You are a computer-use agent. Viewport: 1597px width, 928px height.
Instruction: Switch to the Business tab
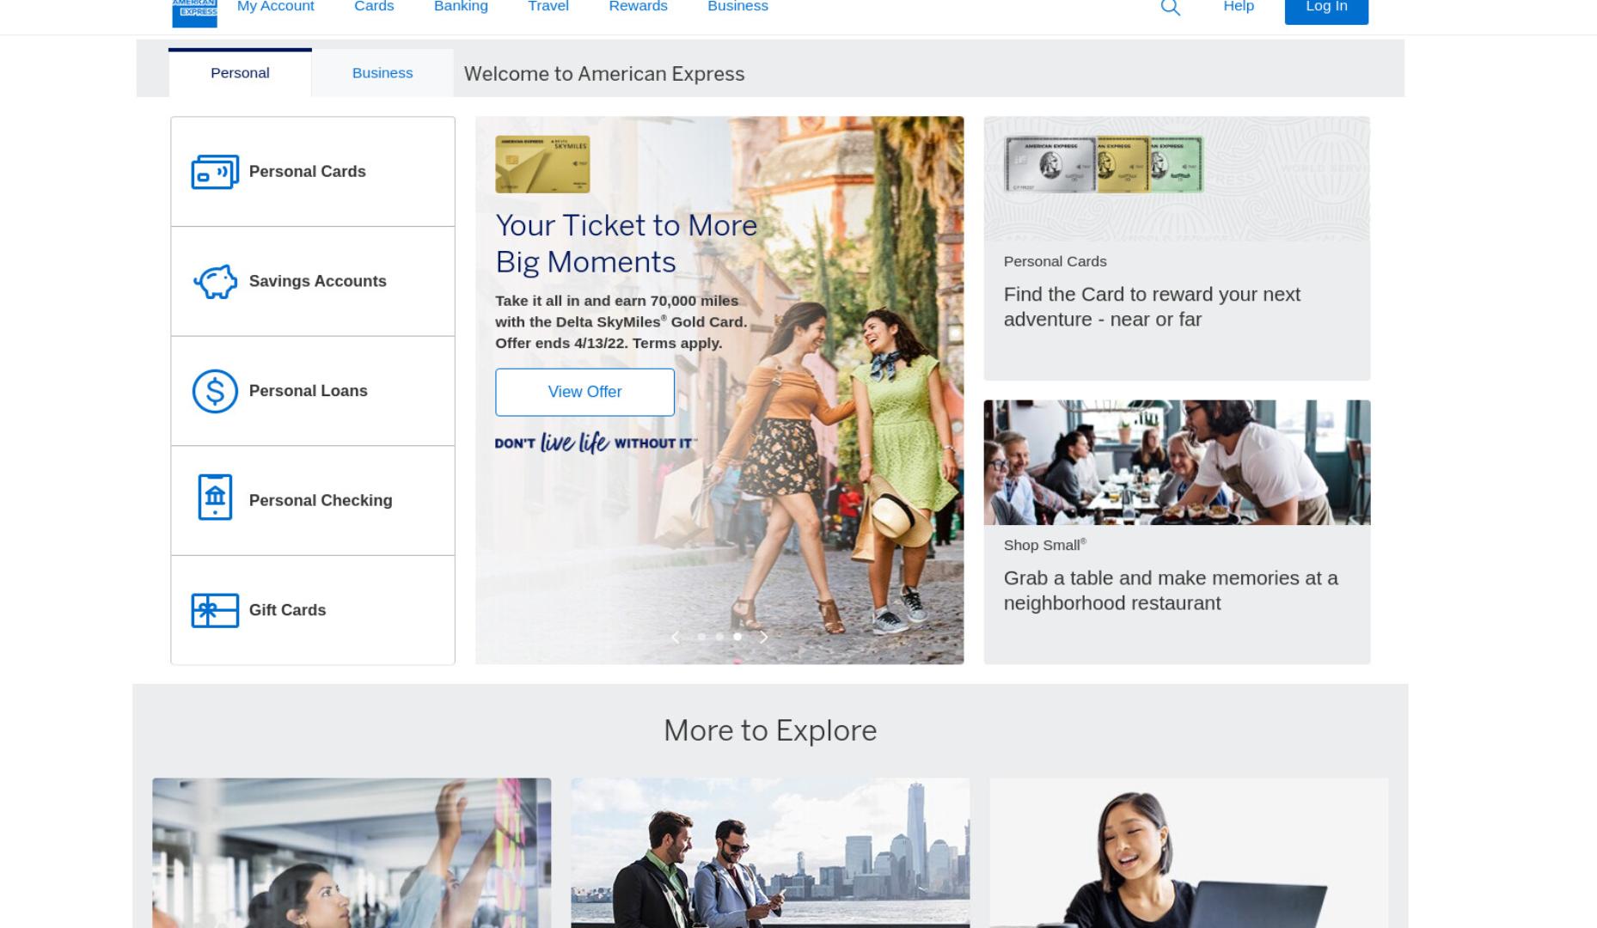(x=382, y=73)
